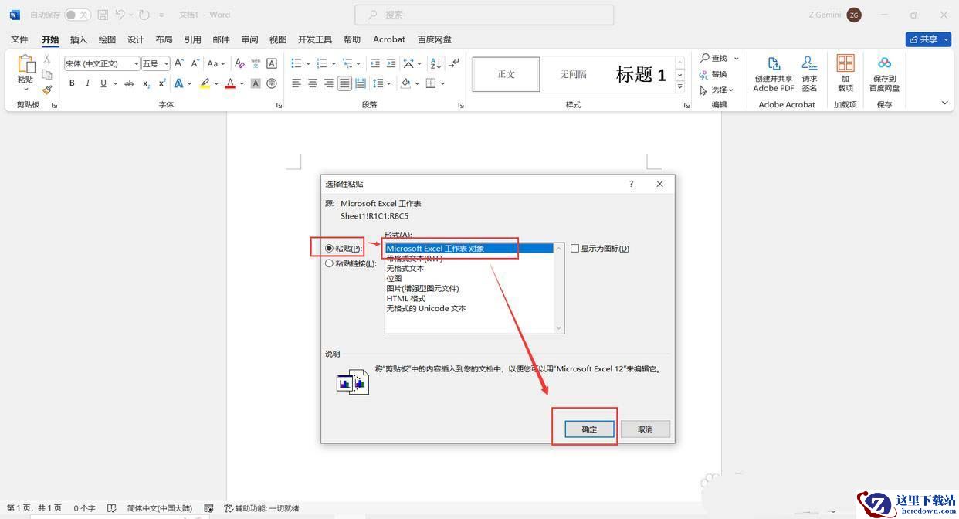Screen dimensions: 959x519
Task: Click the 取消 button
Action: tap(646, 429)
